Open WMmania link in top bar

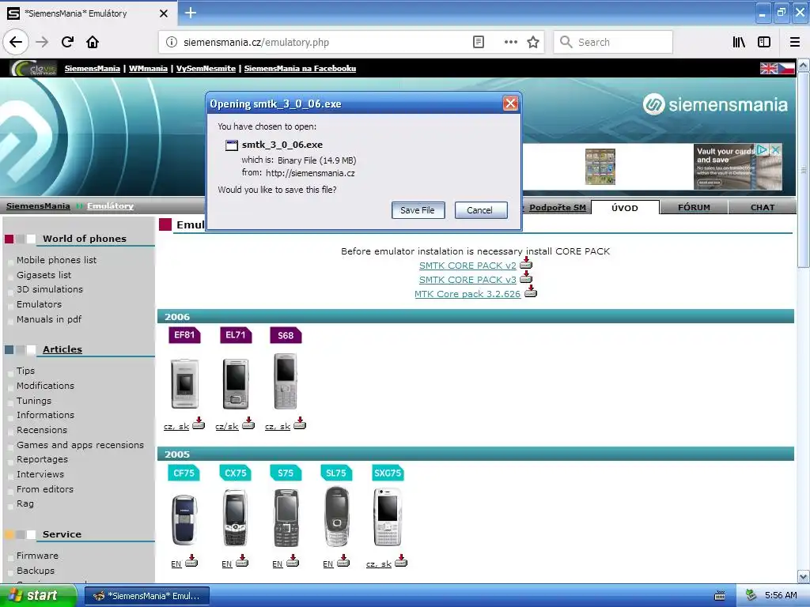[x=148, y=68]
